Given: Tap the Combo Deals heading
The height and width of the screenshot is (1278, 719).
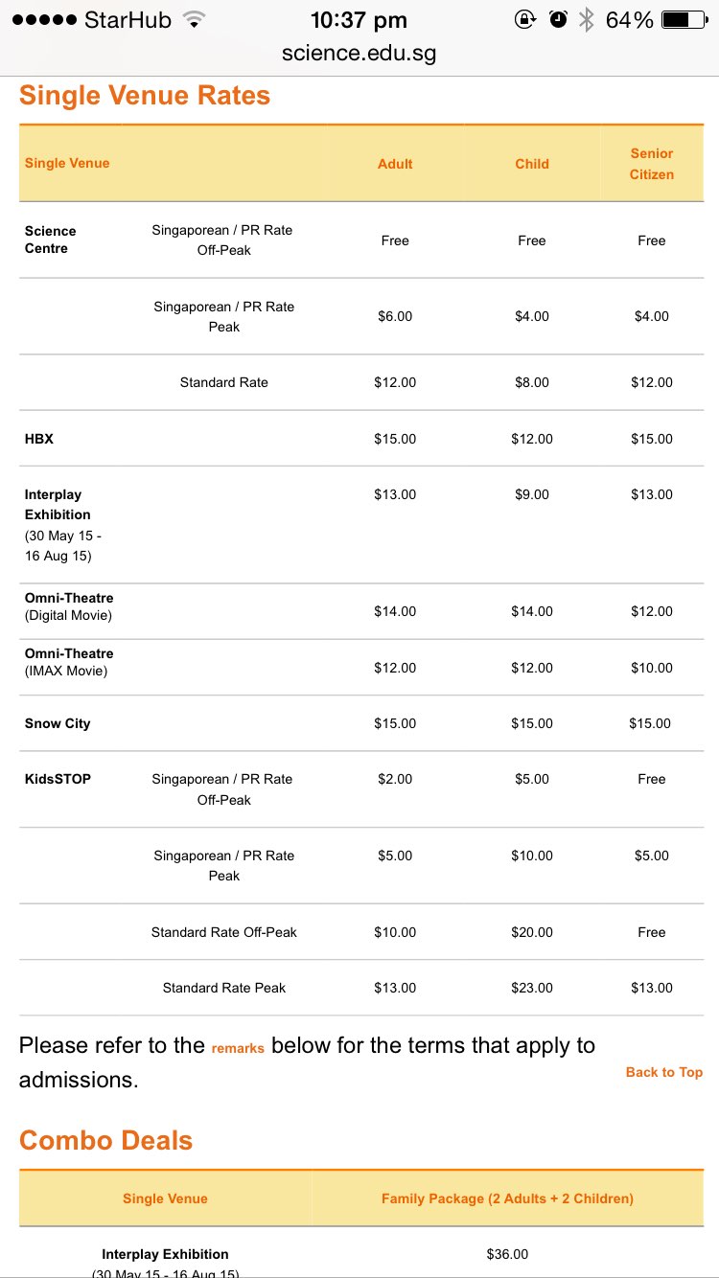Looking at the screenshot, I should point(105,1140).
